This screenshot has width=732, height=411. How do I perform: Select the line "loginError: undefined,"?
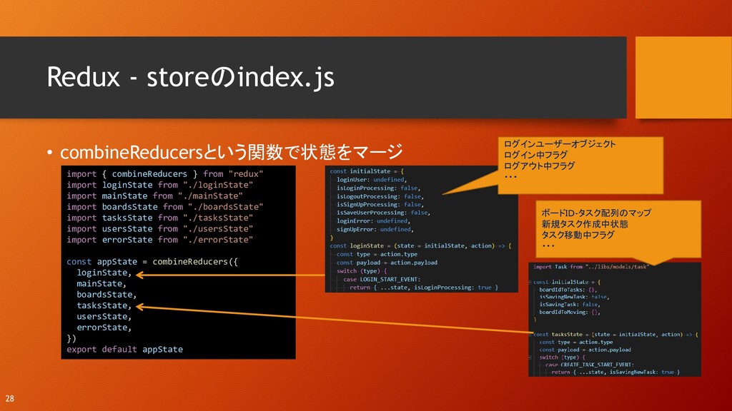coord(373,221)
